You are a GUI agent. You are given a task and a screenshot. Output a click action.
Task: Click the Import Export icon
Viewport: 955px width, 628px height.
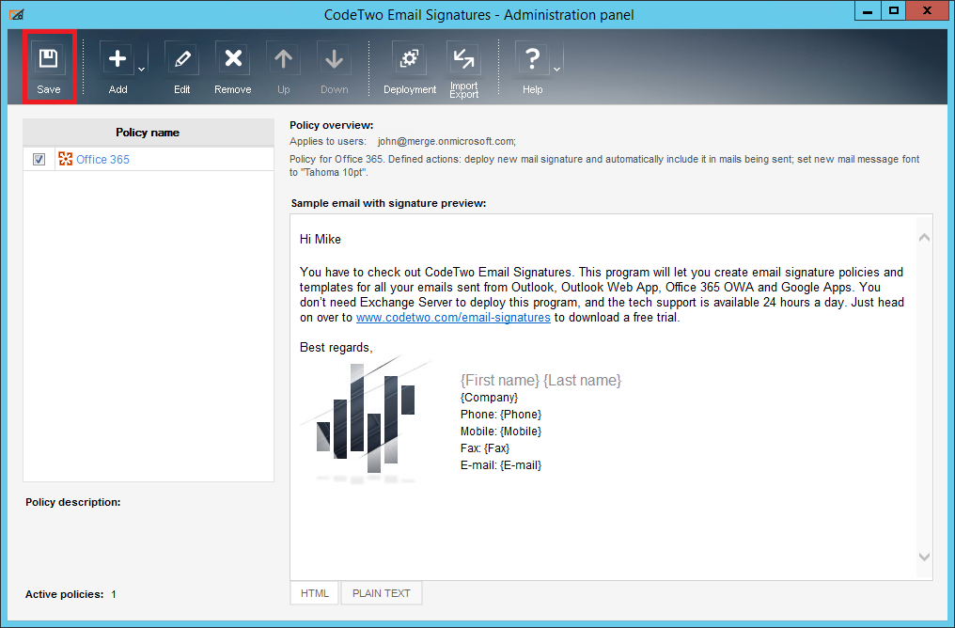tap(463, 59)
